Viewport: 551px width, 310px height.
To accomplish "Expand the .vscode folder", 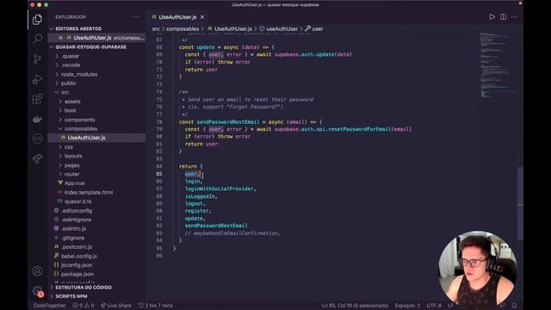I will click(x=71, y=65).
